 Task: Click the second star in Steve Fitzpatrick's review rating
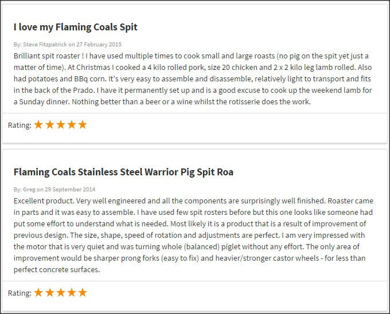click(50, 124)
